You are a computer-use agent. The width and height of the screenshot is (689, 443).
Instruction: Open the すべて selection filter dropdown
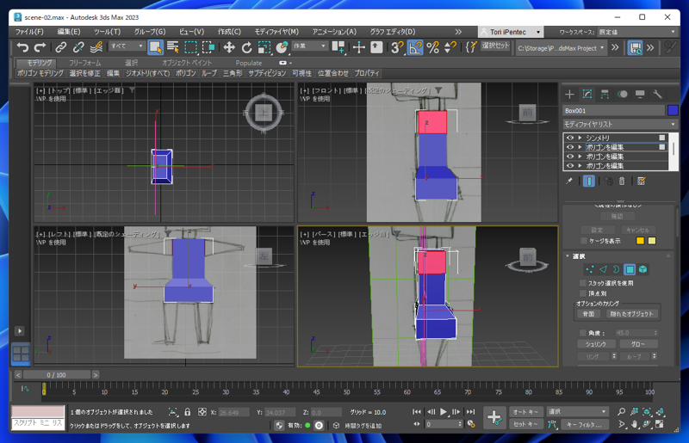[x=127, y=46]
